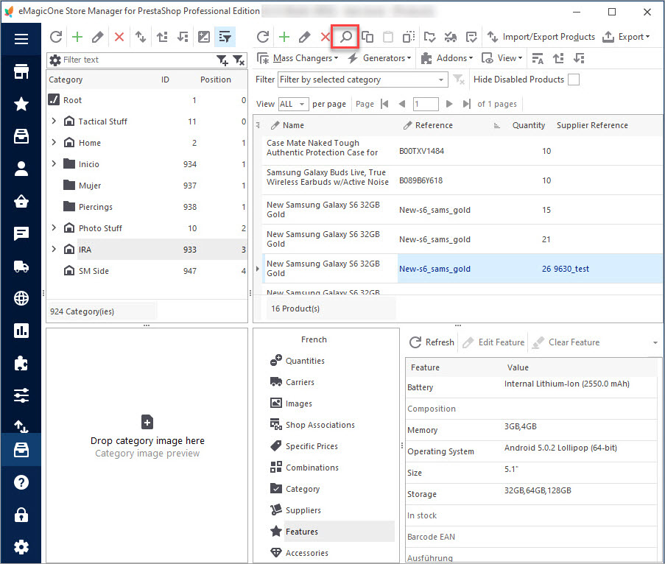The height and width of the screenshot is (564, 665).
Task: Select Quantities tab
Action: point(305,361)
